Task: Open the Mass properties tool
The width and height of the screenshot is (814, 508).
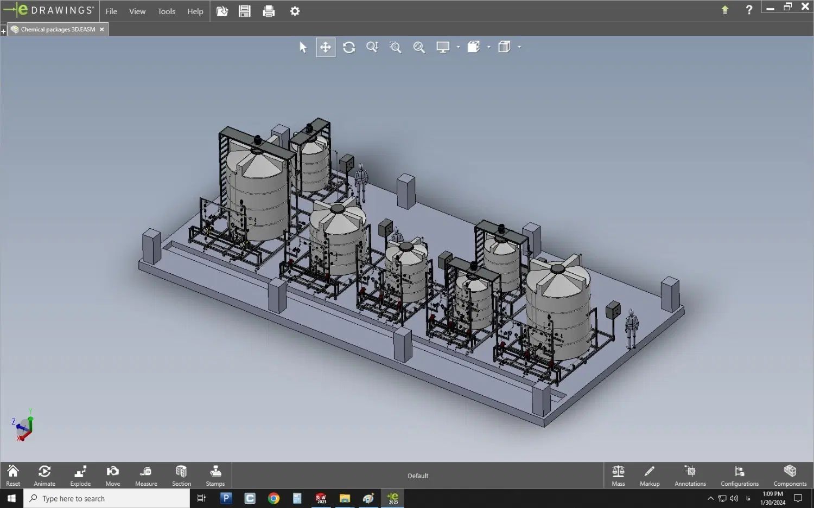Action: pos(618,475)
